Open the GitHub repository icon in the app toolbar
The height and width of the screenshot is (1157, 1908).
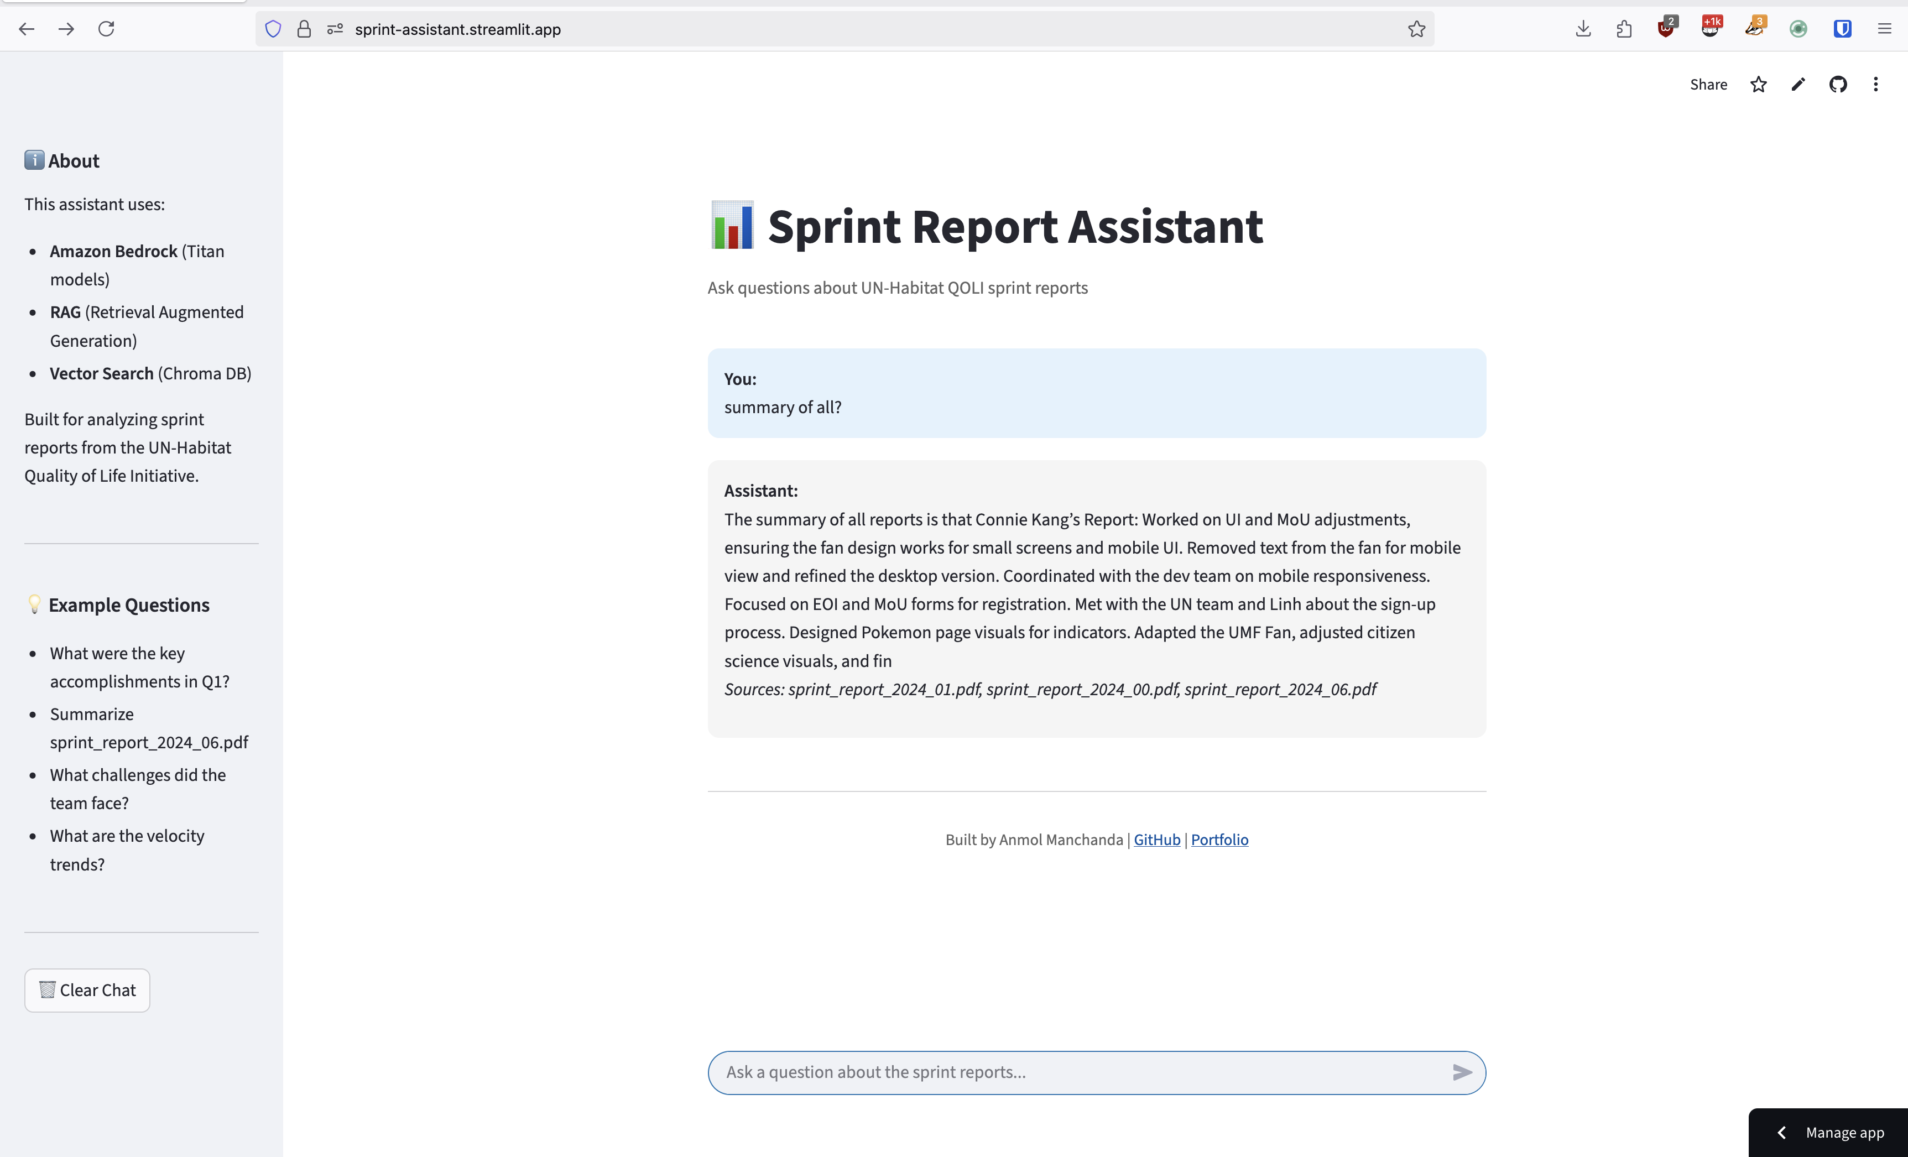1838,84
